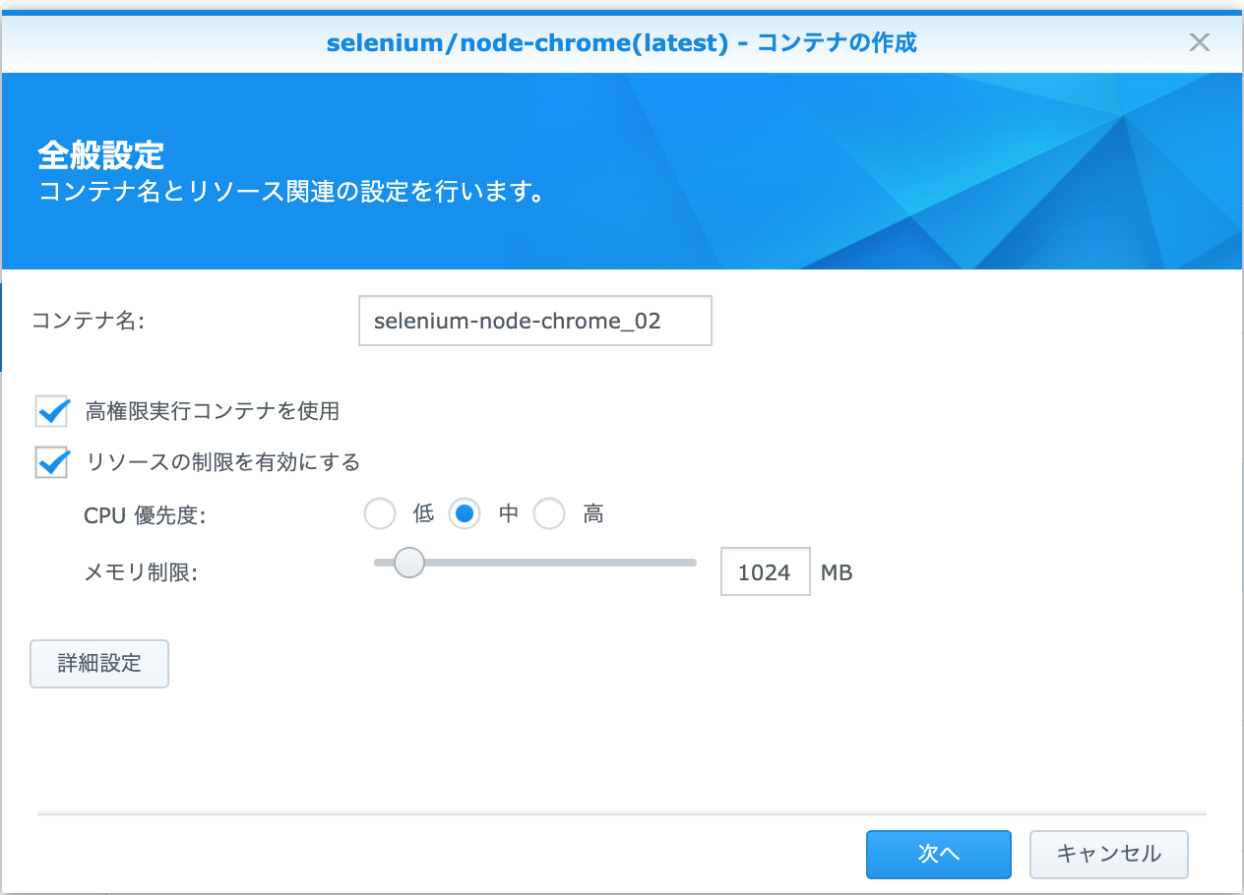
Task: Click the memory limit slider handle
Action: (x=409, y=563)
